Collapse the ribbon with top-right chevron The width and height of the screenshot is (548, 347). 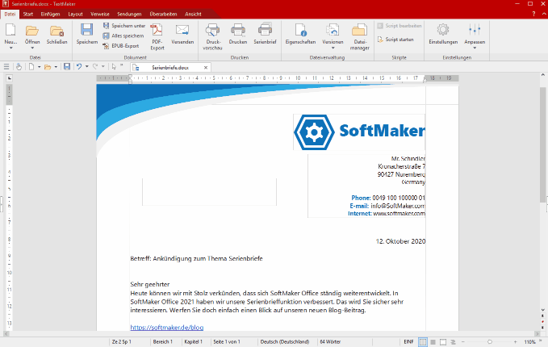544,14
